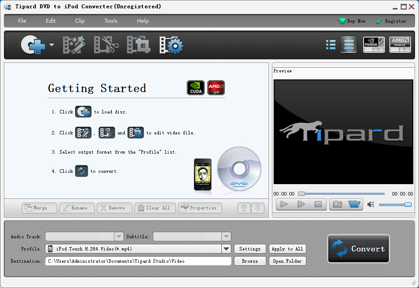The width and height of the screenshot is (419, 288).
Task: Click the Browse button
Action: (250, 261)
